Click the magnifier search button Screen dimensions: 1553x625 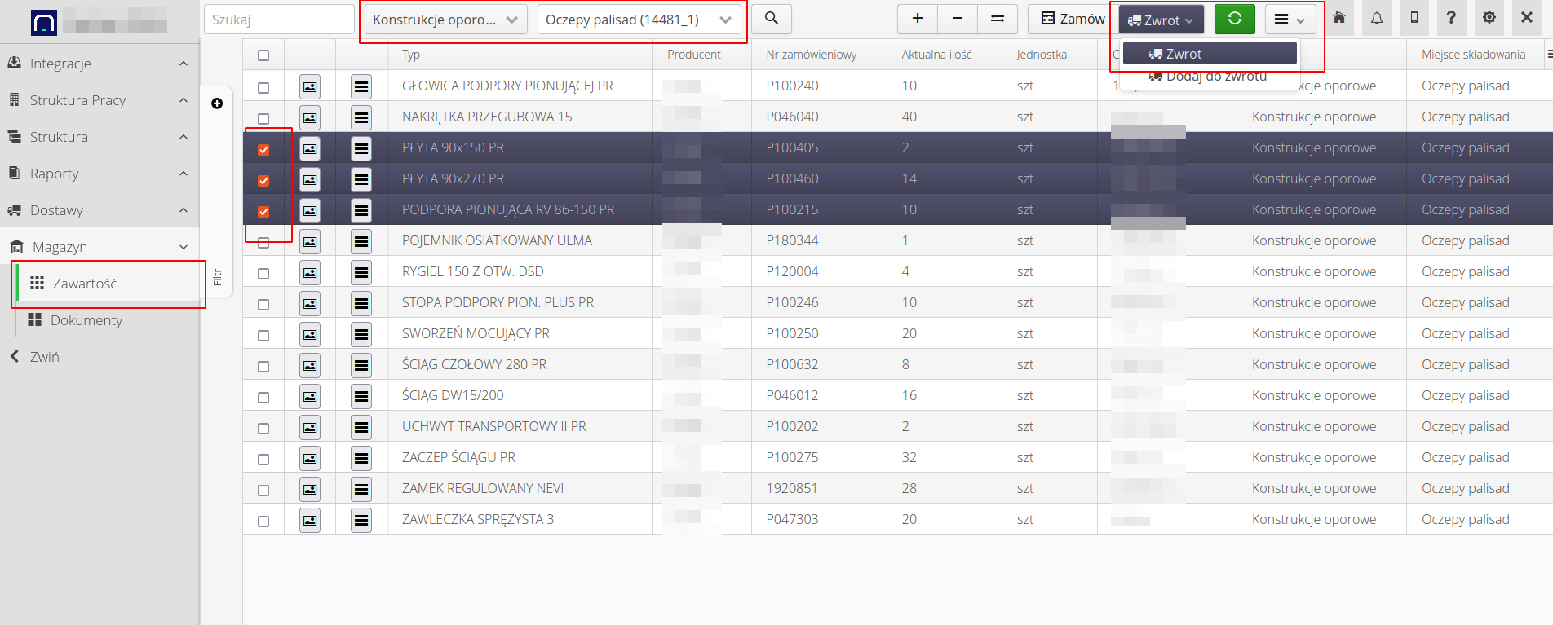pos(771,19)
